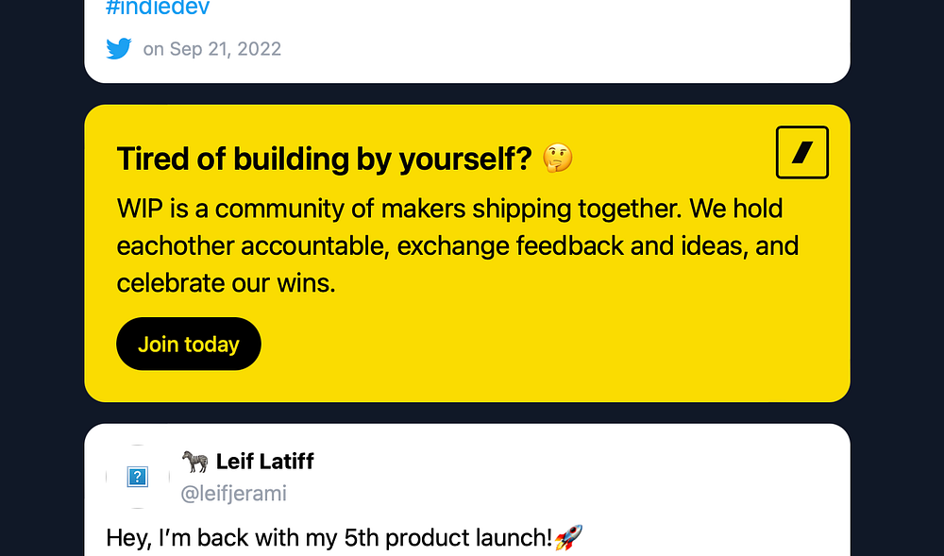Open the WIP logo icon in yellow banner

pos(801,152)
